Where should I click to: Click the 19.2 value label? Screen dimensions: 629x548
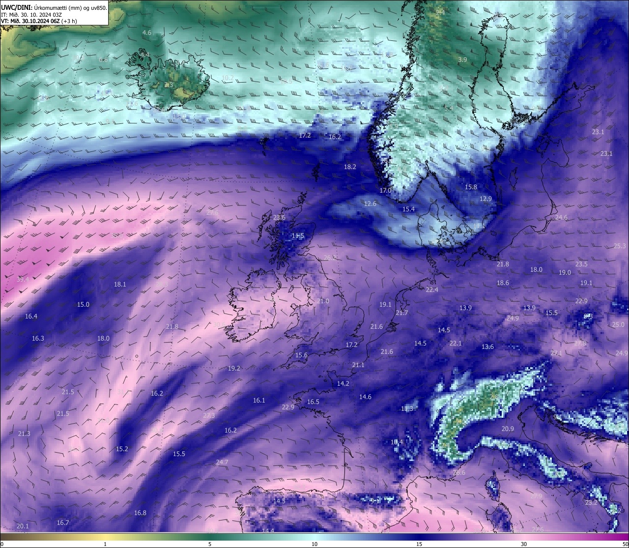click(x=234, y=368)
